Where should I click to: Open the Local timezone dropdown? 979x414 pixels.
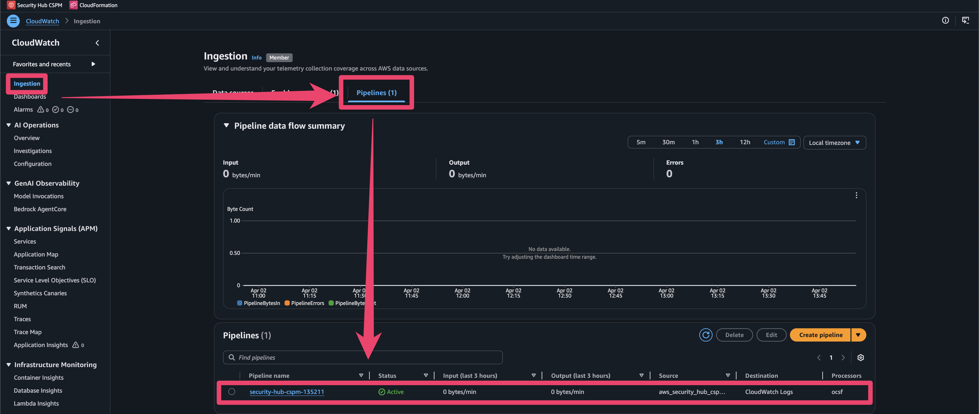coord(834,142)
